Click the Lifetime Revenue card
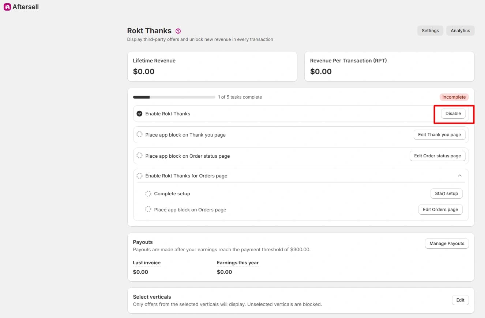 212,66
